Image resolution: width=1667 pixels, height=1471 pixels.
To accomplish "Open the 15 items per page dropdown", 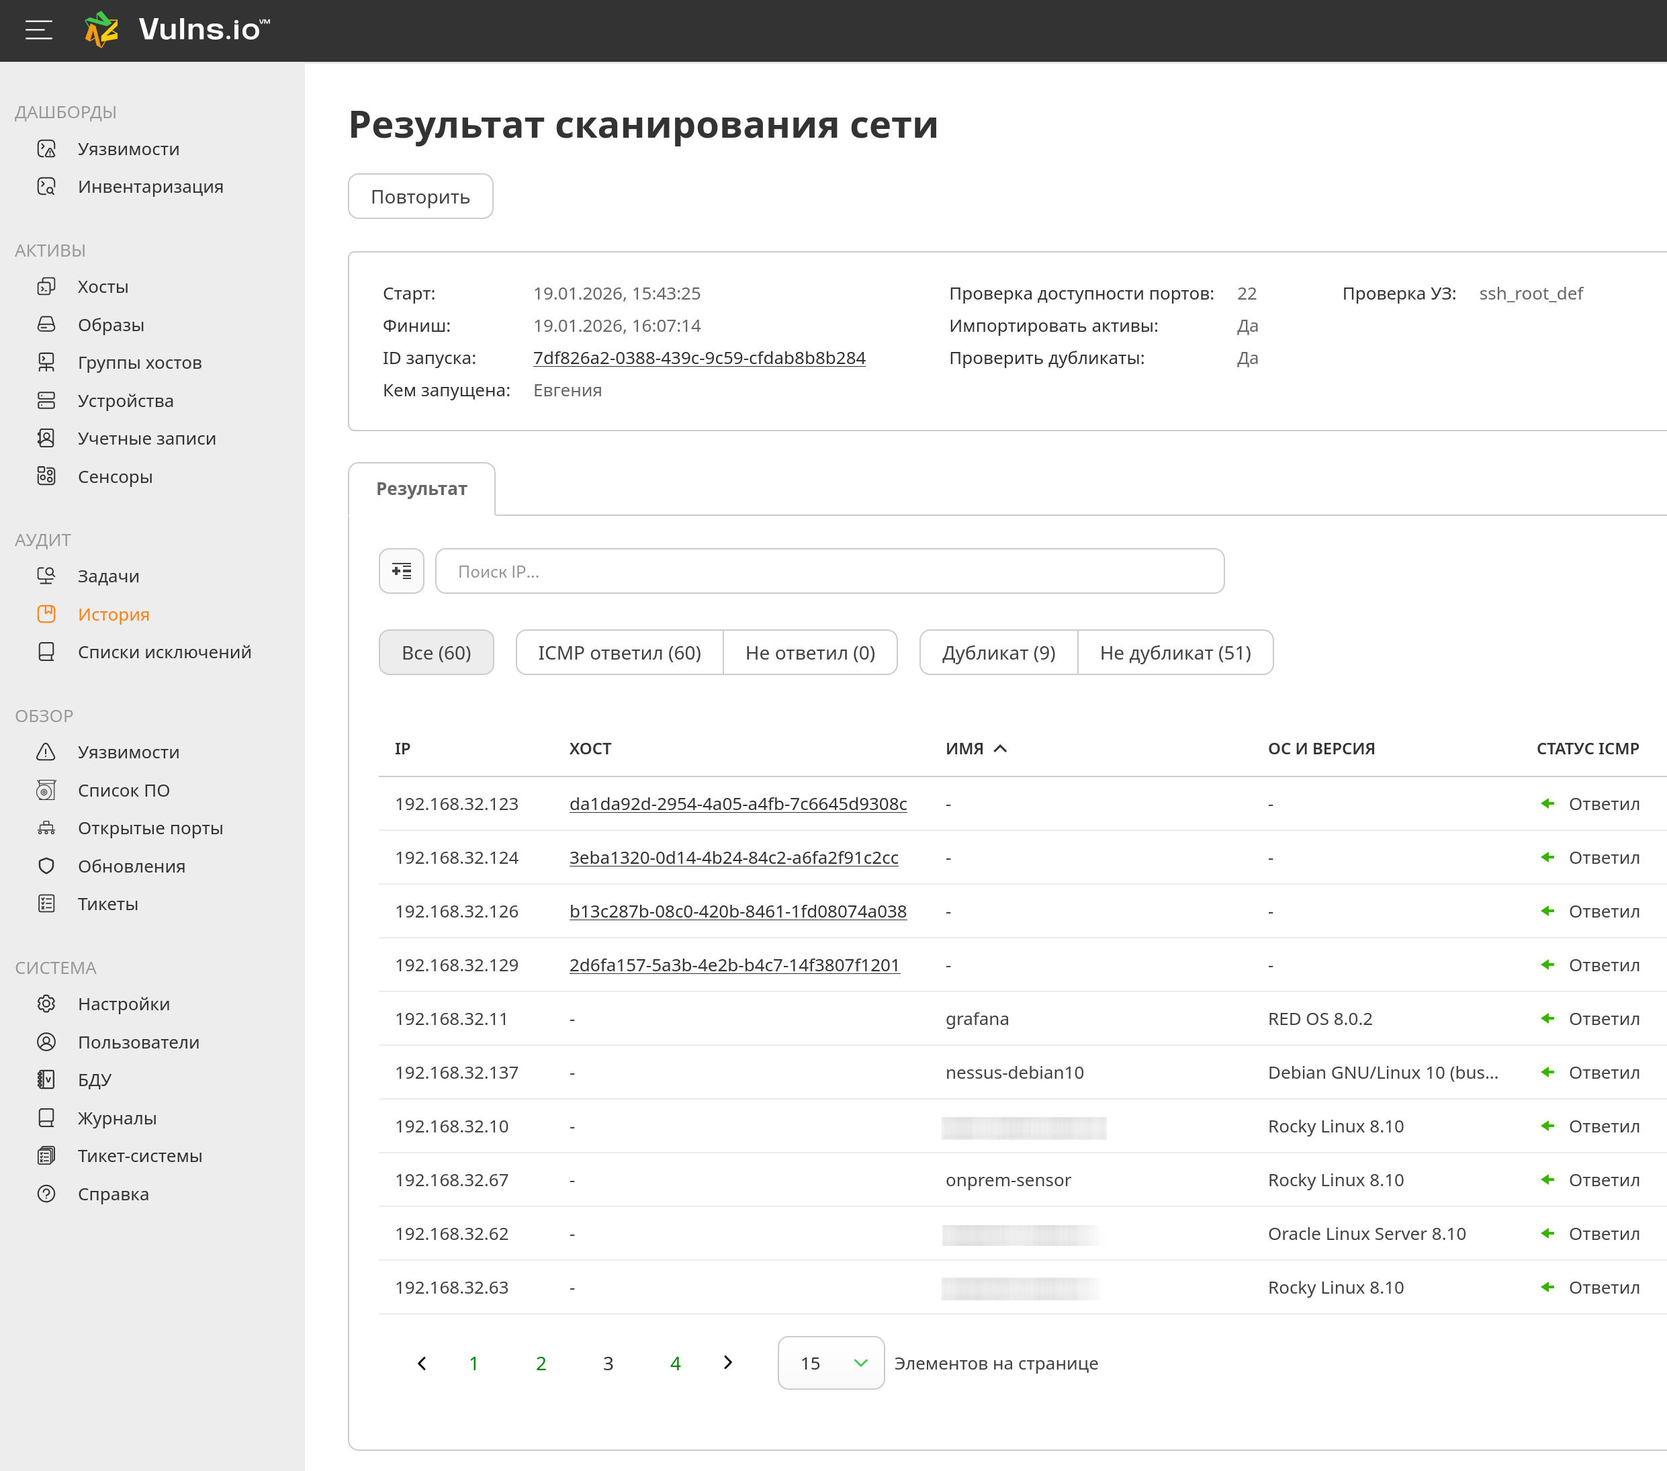I will pyautogui.click(x=830, y=1363).
